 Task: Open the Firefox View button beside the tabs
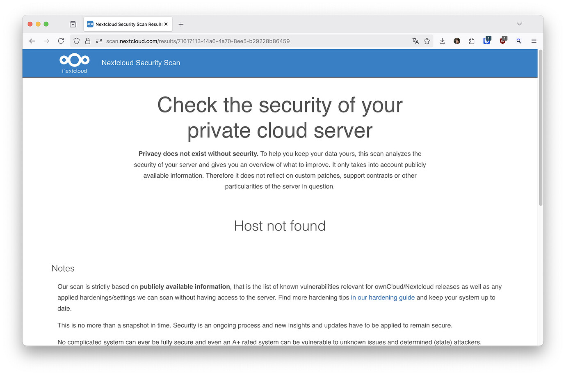73,24
